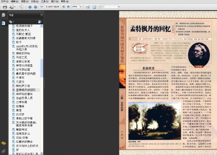217x155 pixels.
Task: Click scroll down arrow in bookmarks list
Action: (42, 153)
